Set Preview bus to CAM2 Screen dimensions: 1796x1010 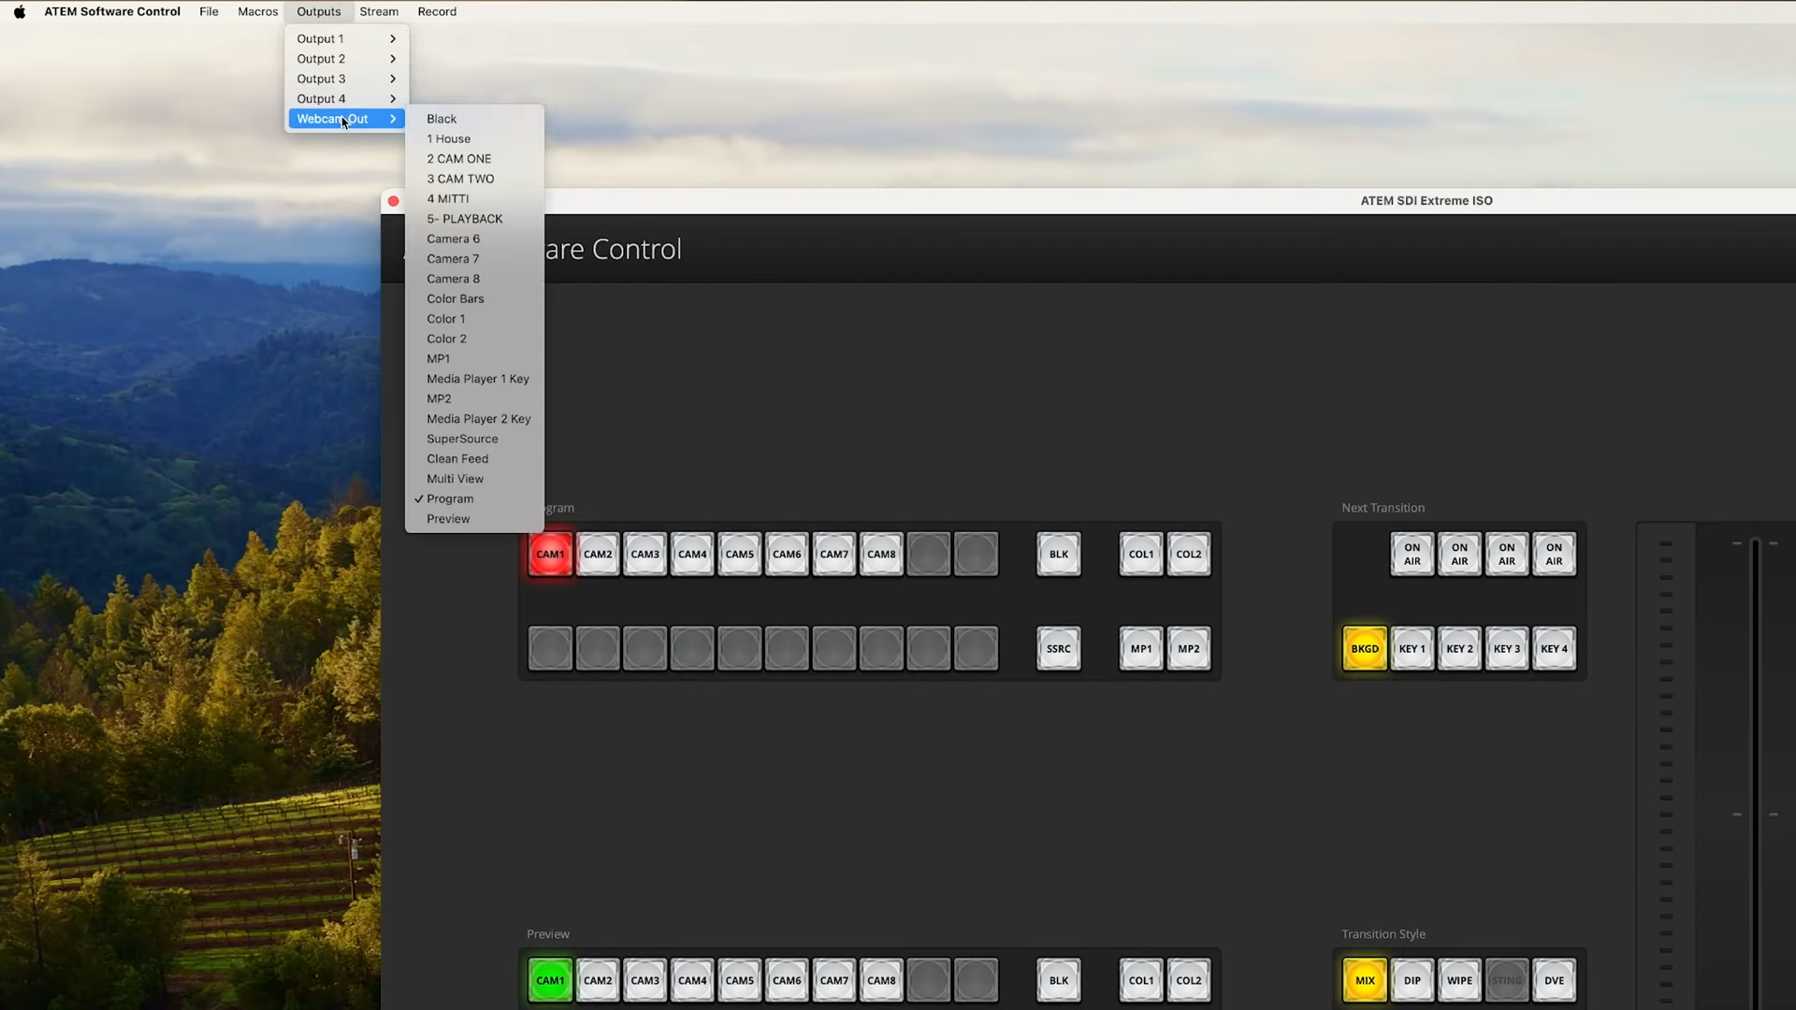pyautogui.click(x=598, y=981)
